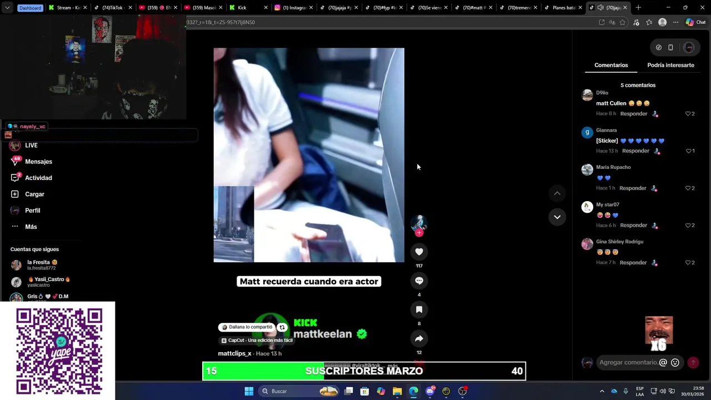This screenshot has height=400, width=711.
Task: Open Discord from the taskbar
Action: pos(430,391)
